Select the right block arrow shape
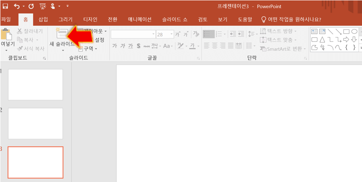The height and width of the screenshot is (182, 362). pyautogui.click(x=346, y=40)
